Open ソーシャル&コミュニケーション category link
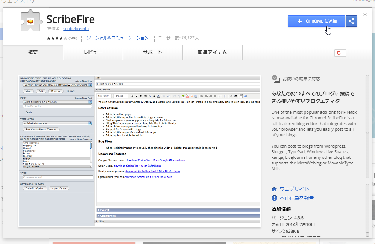This screenshot has height=244, width=375. [x=118, y=38]
